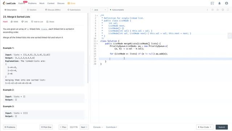Reset code to default icon

coord(217,10)
